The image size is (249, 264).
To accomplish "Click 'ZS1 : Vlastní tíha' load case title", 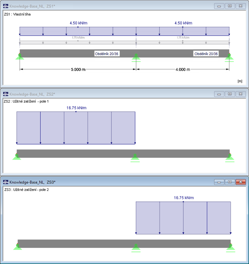I will click(17, 14).
